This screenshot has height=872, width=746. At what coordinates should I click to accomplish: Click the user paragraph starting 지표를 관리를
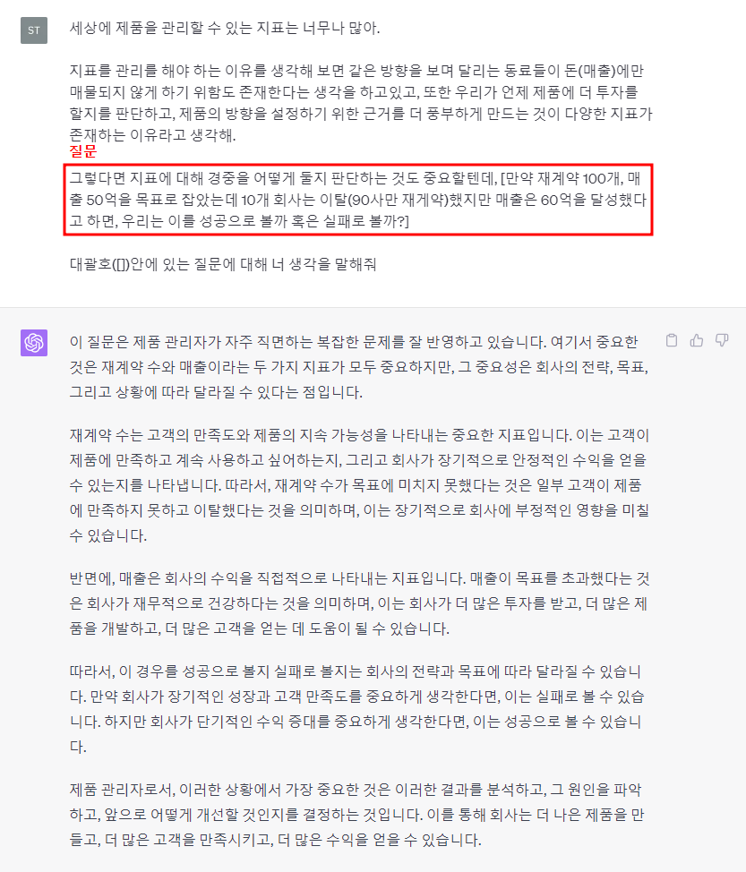tap(361, 103)
